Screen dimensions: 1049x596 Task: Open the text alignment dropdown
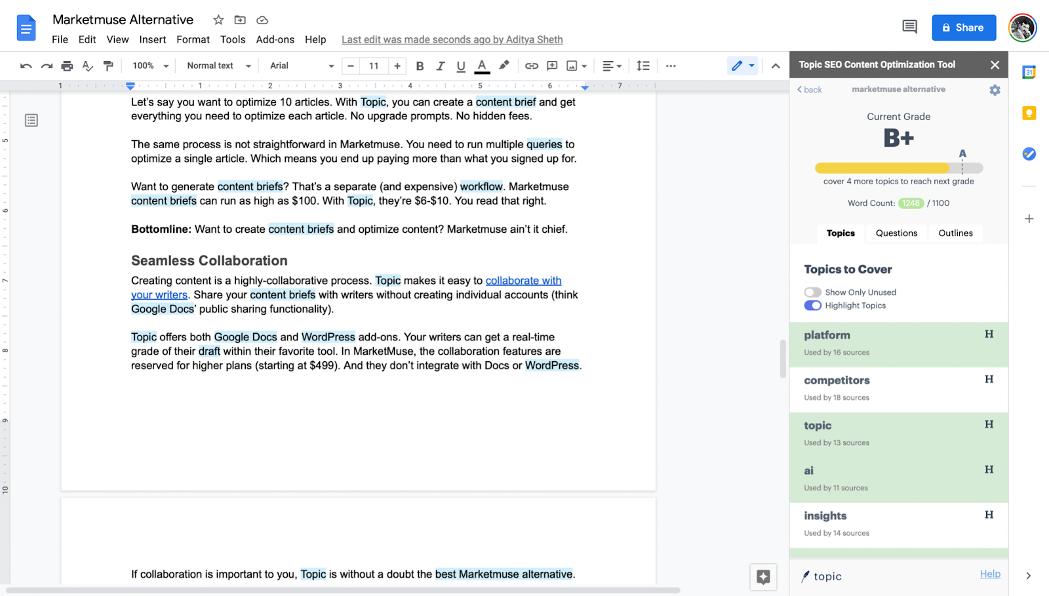pyautogui.click(x=612, y=66)
